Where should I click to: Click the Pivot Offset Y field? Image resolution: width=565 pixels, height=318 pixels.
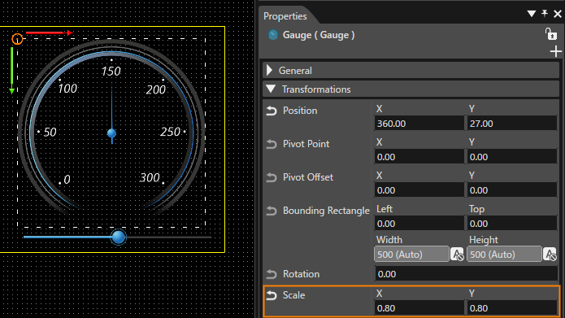coord(511,190)
